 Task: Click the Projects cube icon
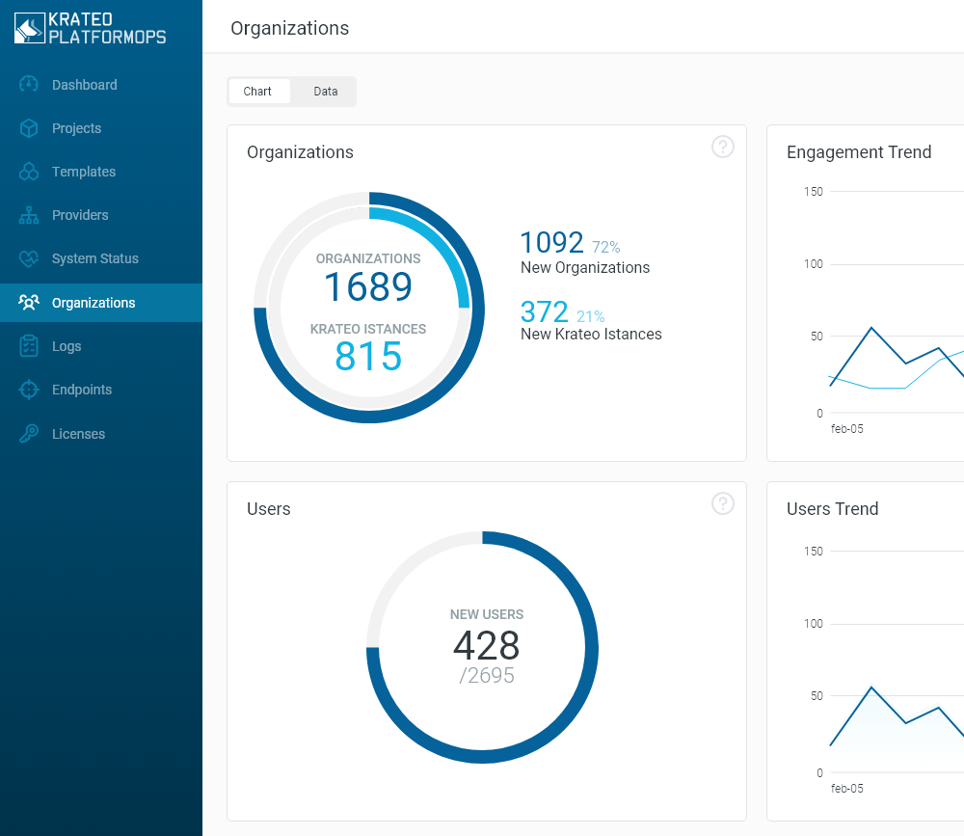click(x=29, y=128)
